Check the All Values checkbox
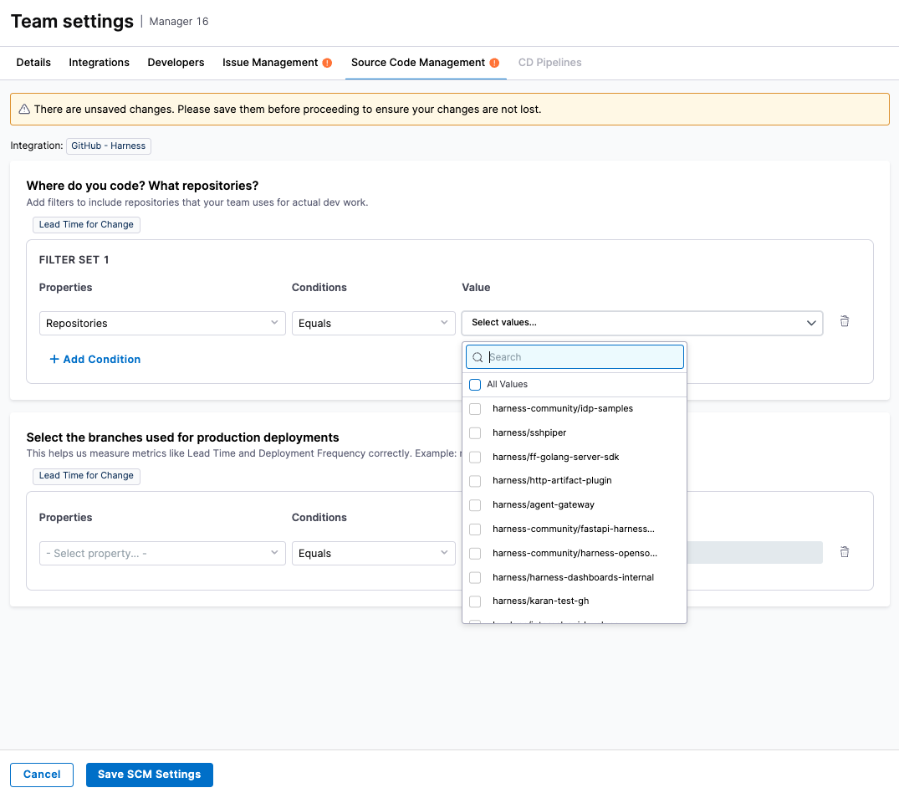 [475, 385]
